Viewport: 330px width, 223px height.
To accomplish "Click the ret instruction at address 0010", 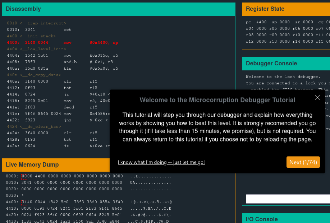I will [x=67, y=30].
